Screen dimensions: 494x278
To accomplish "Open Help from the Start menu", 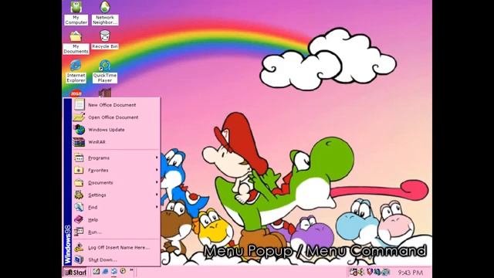I will [x=117, y=219].
